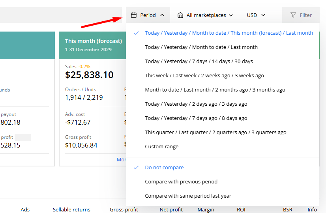Select Month to date / Last month / 2 months ago option
This screenshot has height=213, width=326.
215,90
